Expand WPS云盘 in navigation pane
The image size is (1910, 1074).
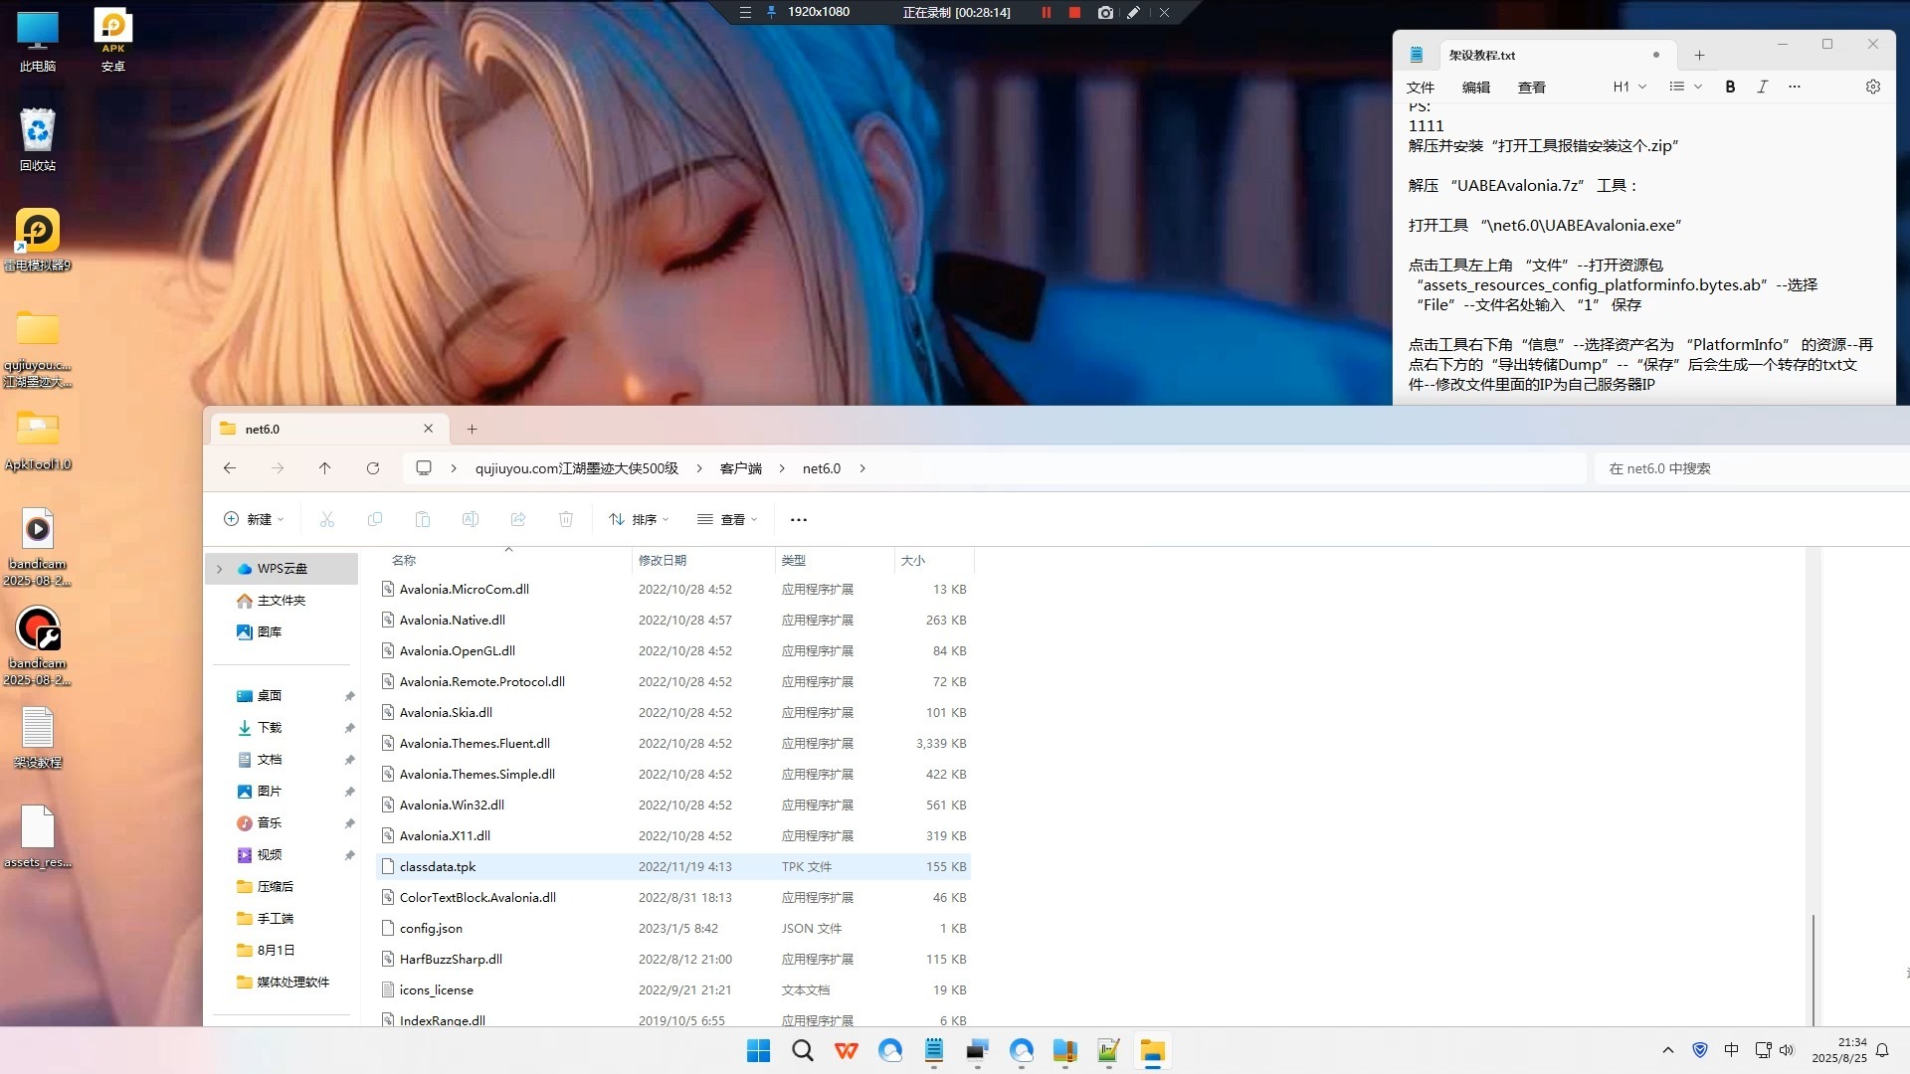220,569
